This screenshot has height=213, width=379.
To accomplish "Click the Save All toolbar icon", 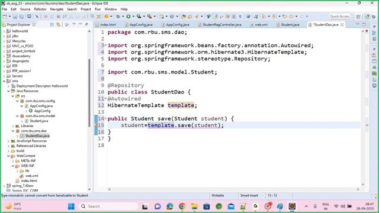I will (x=21, y=17).
